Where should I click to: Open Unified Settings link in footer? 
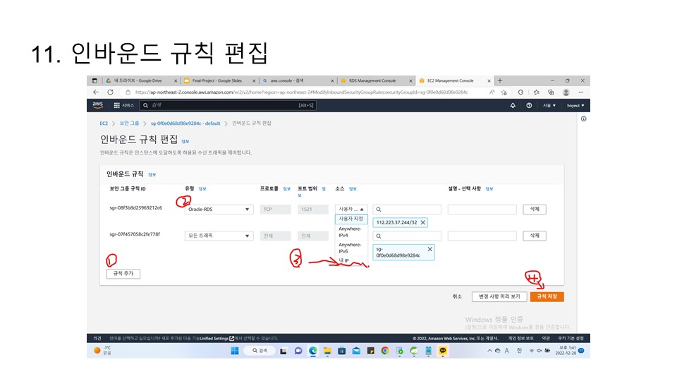(216, 339)
